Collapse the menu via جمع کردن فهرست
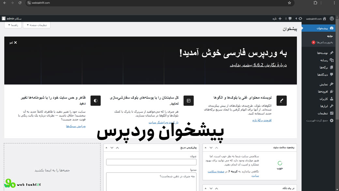The height and width of the screenshot is (191, 339). click(319, 120)
